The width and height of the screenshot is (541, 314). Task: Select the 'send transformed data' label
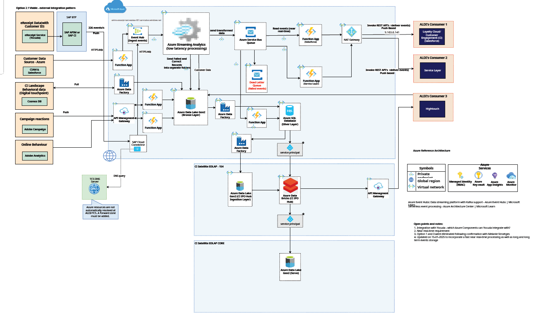tap(222, 32)
